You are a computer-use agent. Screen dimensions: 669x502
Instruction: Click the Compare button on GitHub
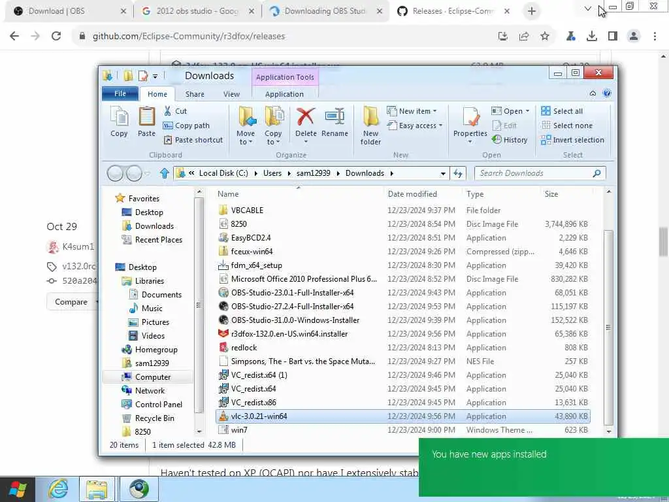[x=71, y=302]
